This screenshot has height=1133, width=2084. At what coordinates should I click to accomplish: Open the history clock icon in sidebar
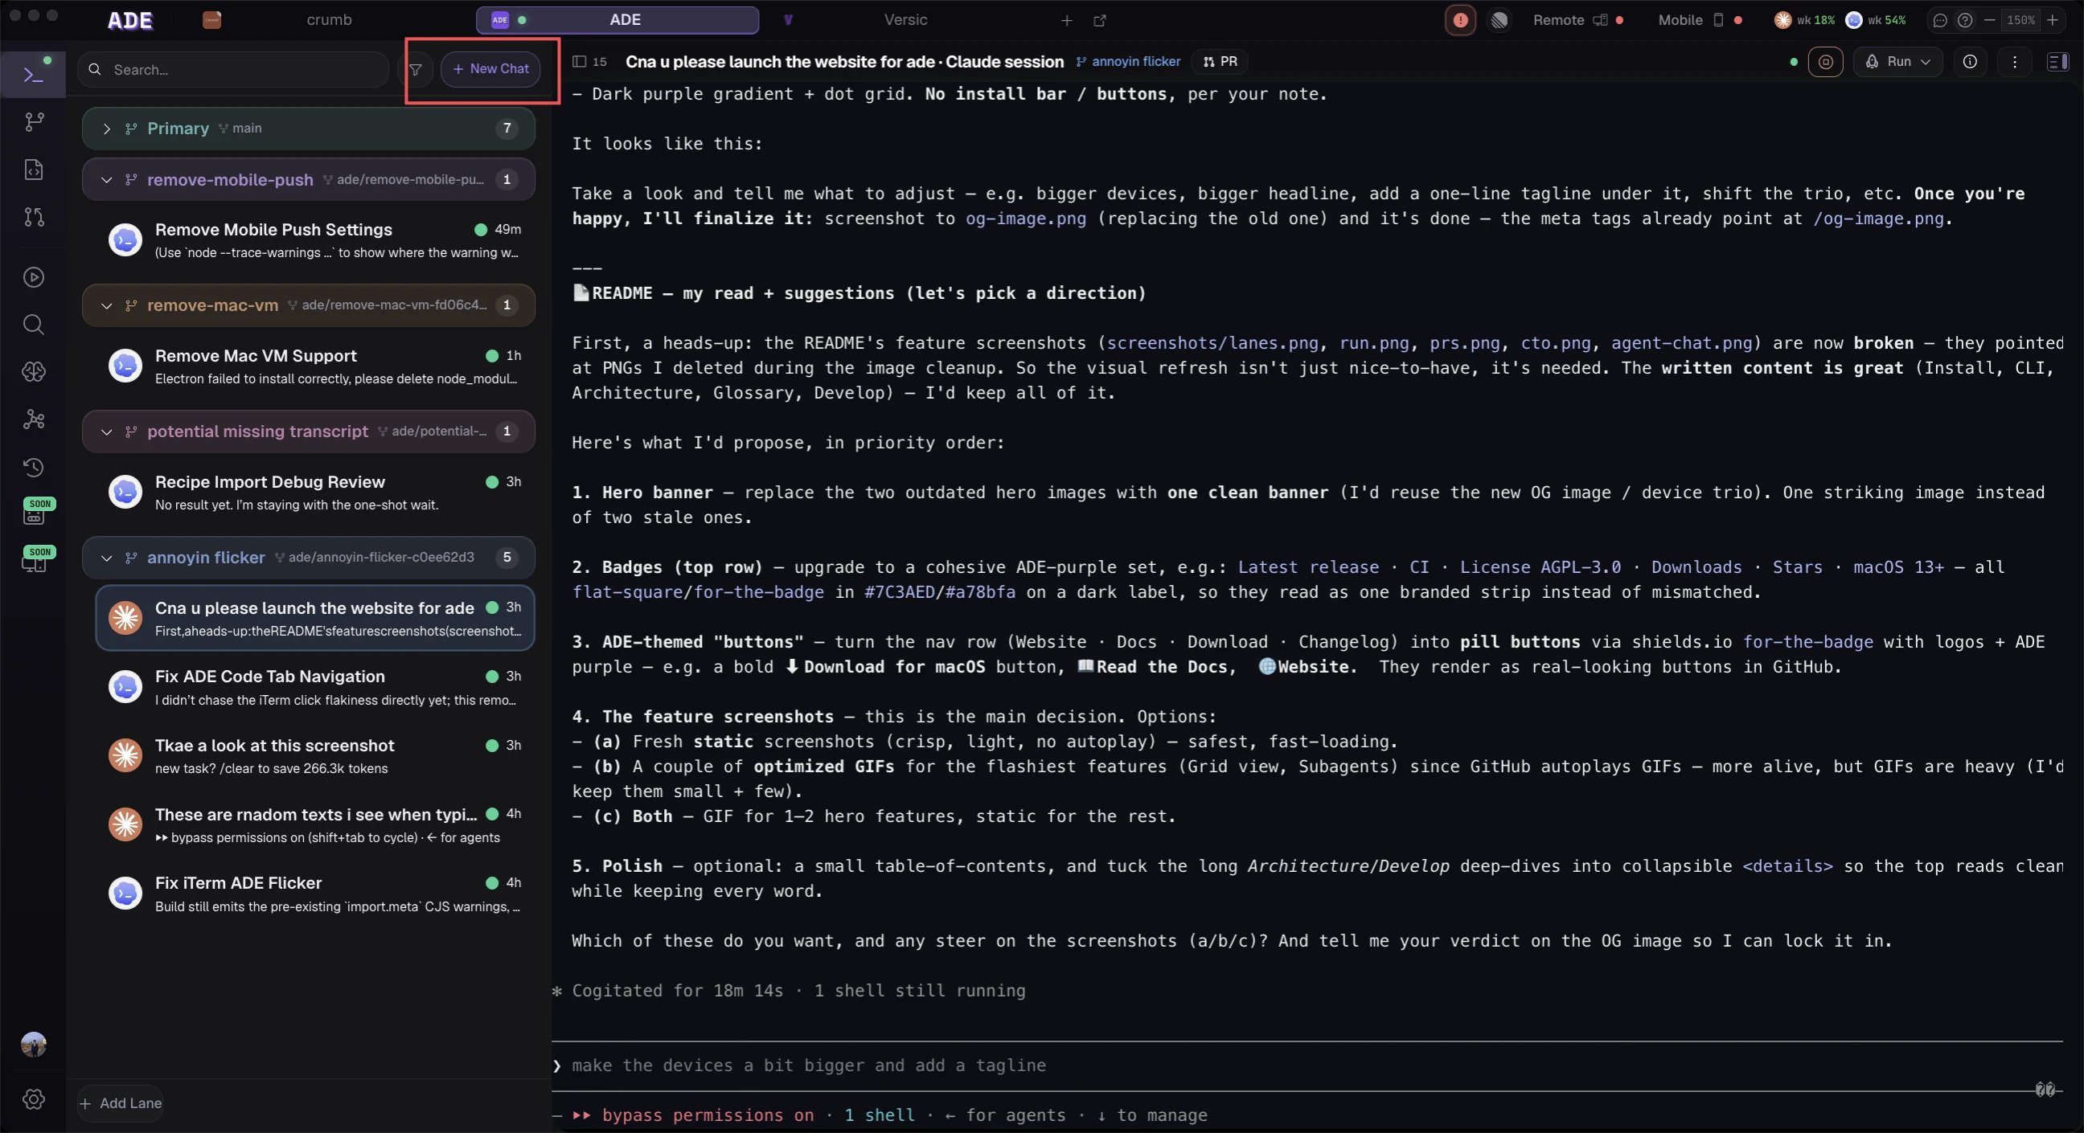click(x=33, y=467)
